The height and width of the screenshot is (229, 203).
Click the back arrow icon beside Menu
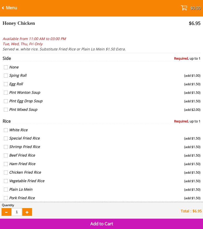[x=3, y=8]
